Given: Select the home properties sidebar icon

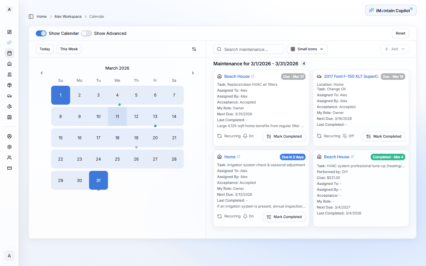Looking at the screenshot, I should [x=9, y=63].
